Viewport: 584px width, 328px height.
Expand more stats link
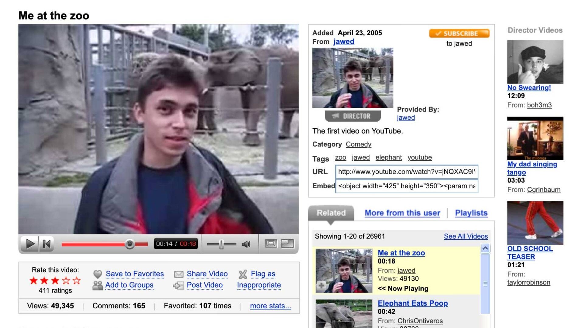pos(270,306)
